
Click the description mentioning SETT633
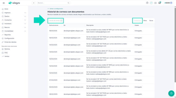107,59
